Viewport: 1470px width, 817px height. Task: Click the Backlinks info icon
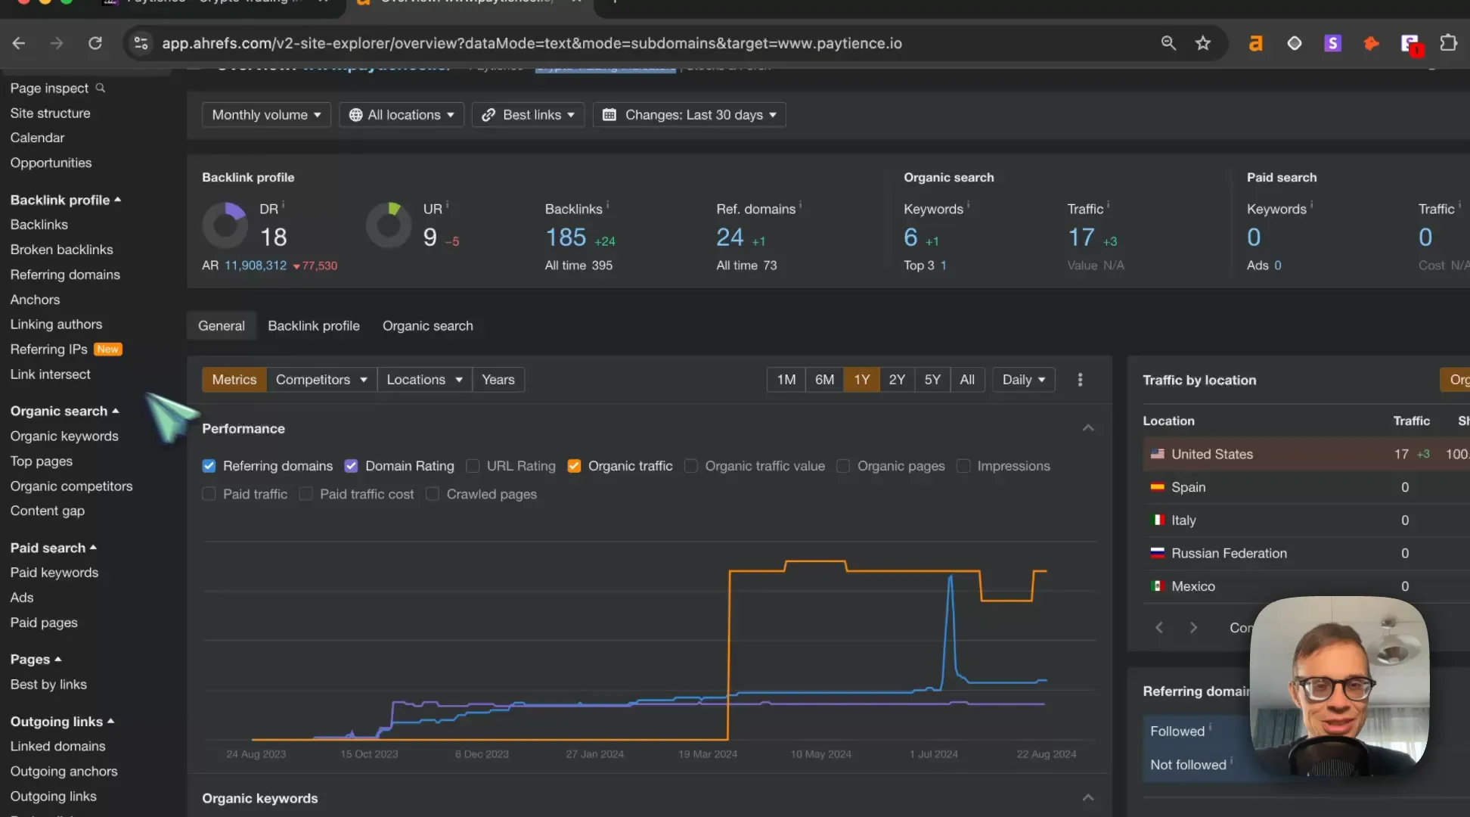pyautogui.click(x=607, y=204)
